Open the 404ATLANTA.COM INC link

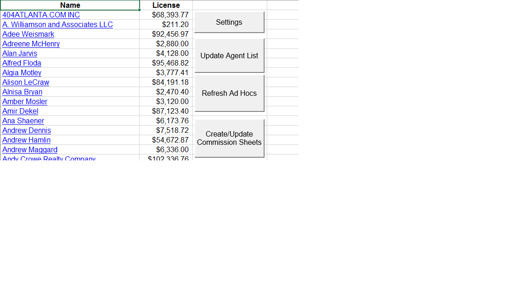(x=41, y=15)
